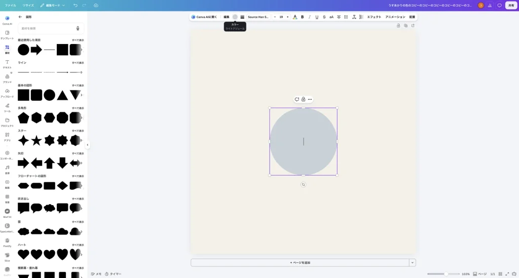Viewport: 519px width, 278px height.
Task: Show more ハート heart shapes chevron
Action: [82, 255]
